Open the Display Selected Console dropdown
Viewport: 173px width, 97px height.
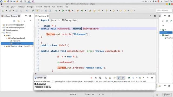point(137,78)
